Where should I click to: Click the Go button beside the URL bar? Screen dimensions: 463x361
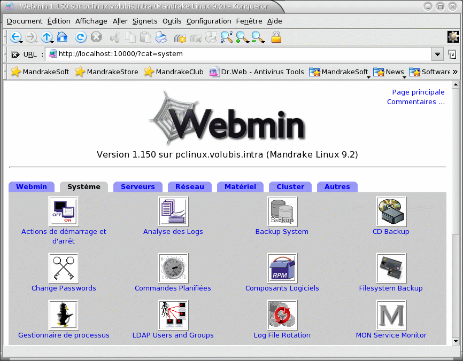452,54
